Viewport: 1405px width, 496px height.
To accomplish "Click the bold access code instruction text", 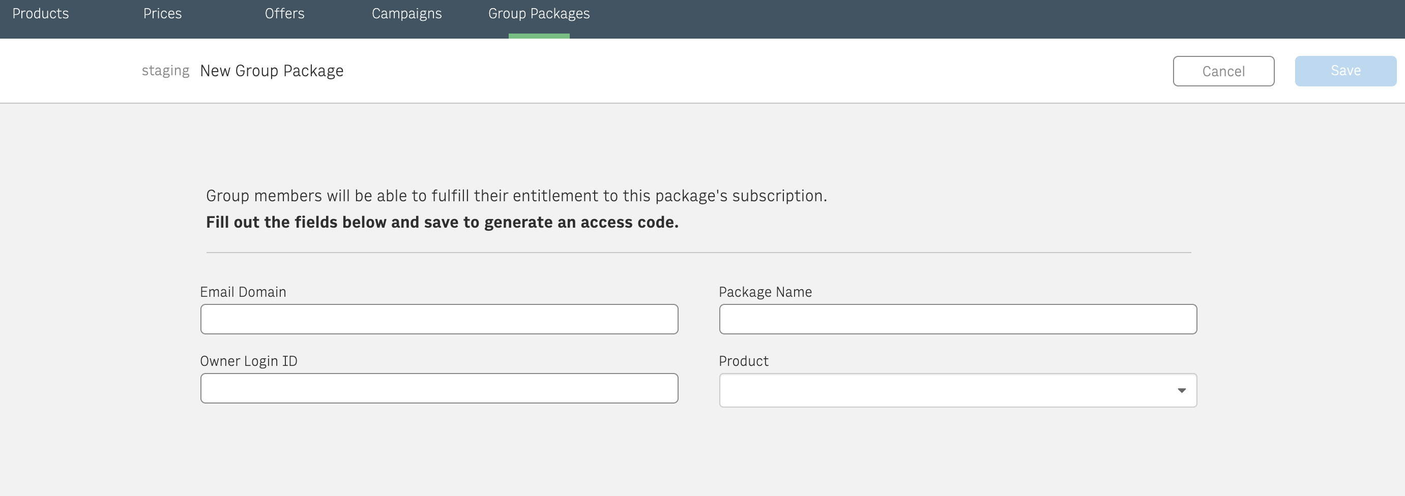I will coord(442,223).
